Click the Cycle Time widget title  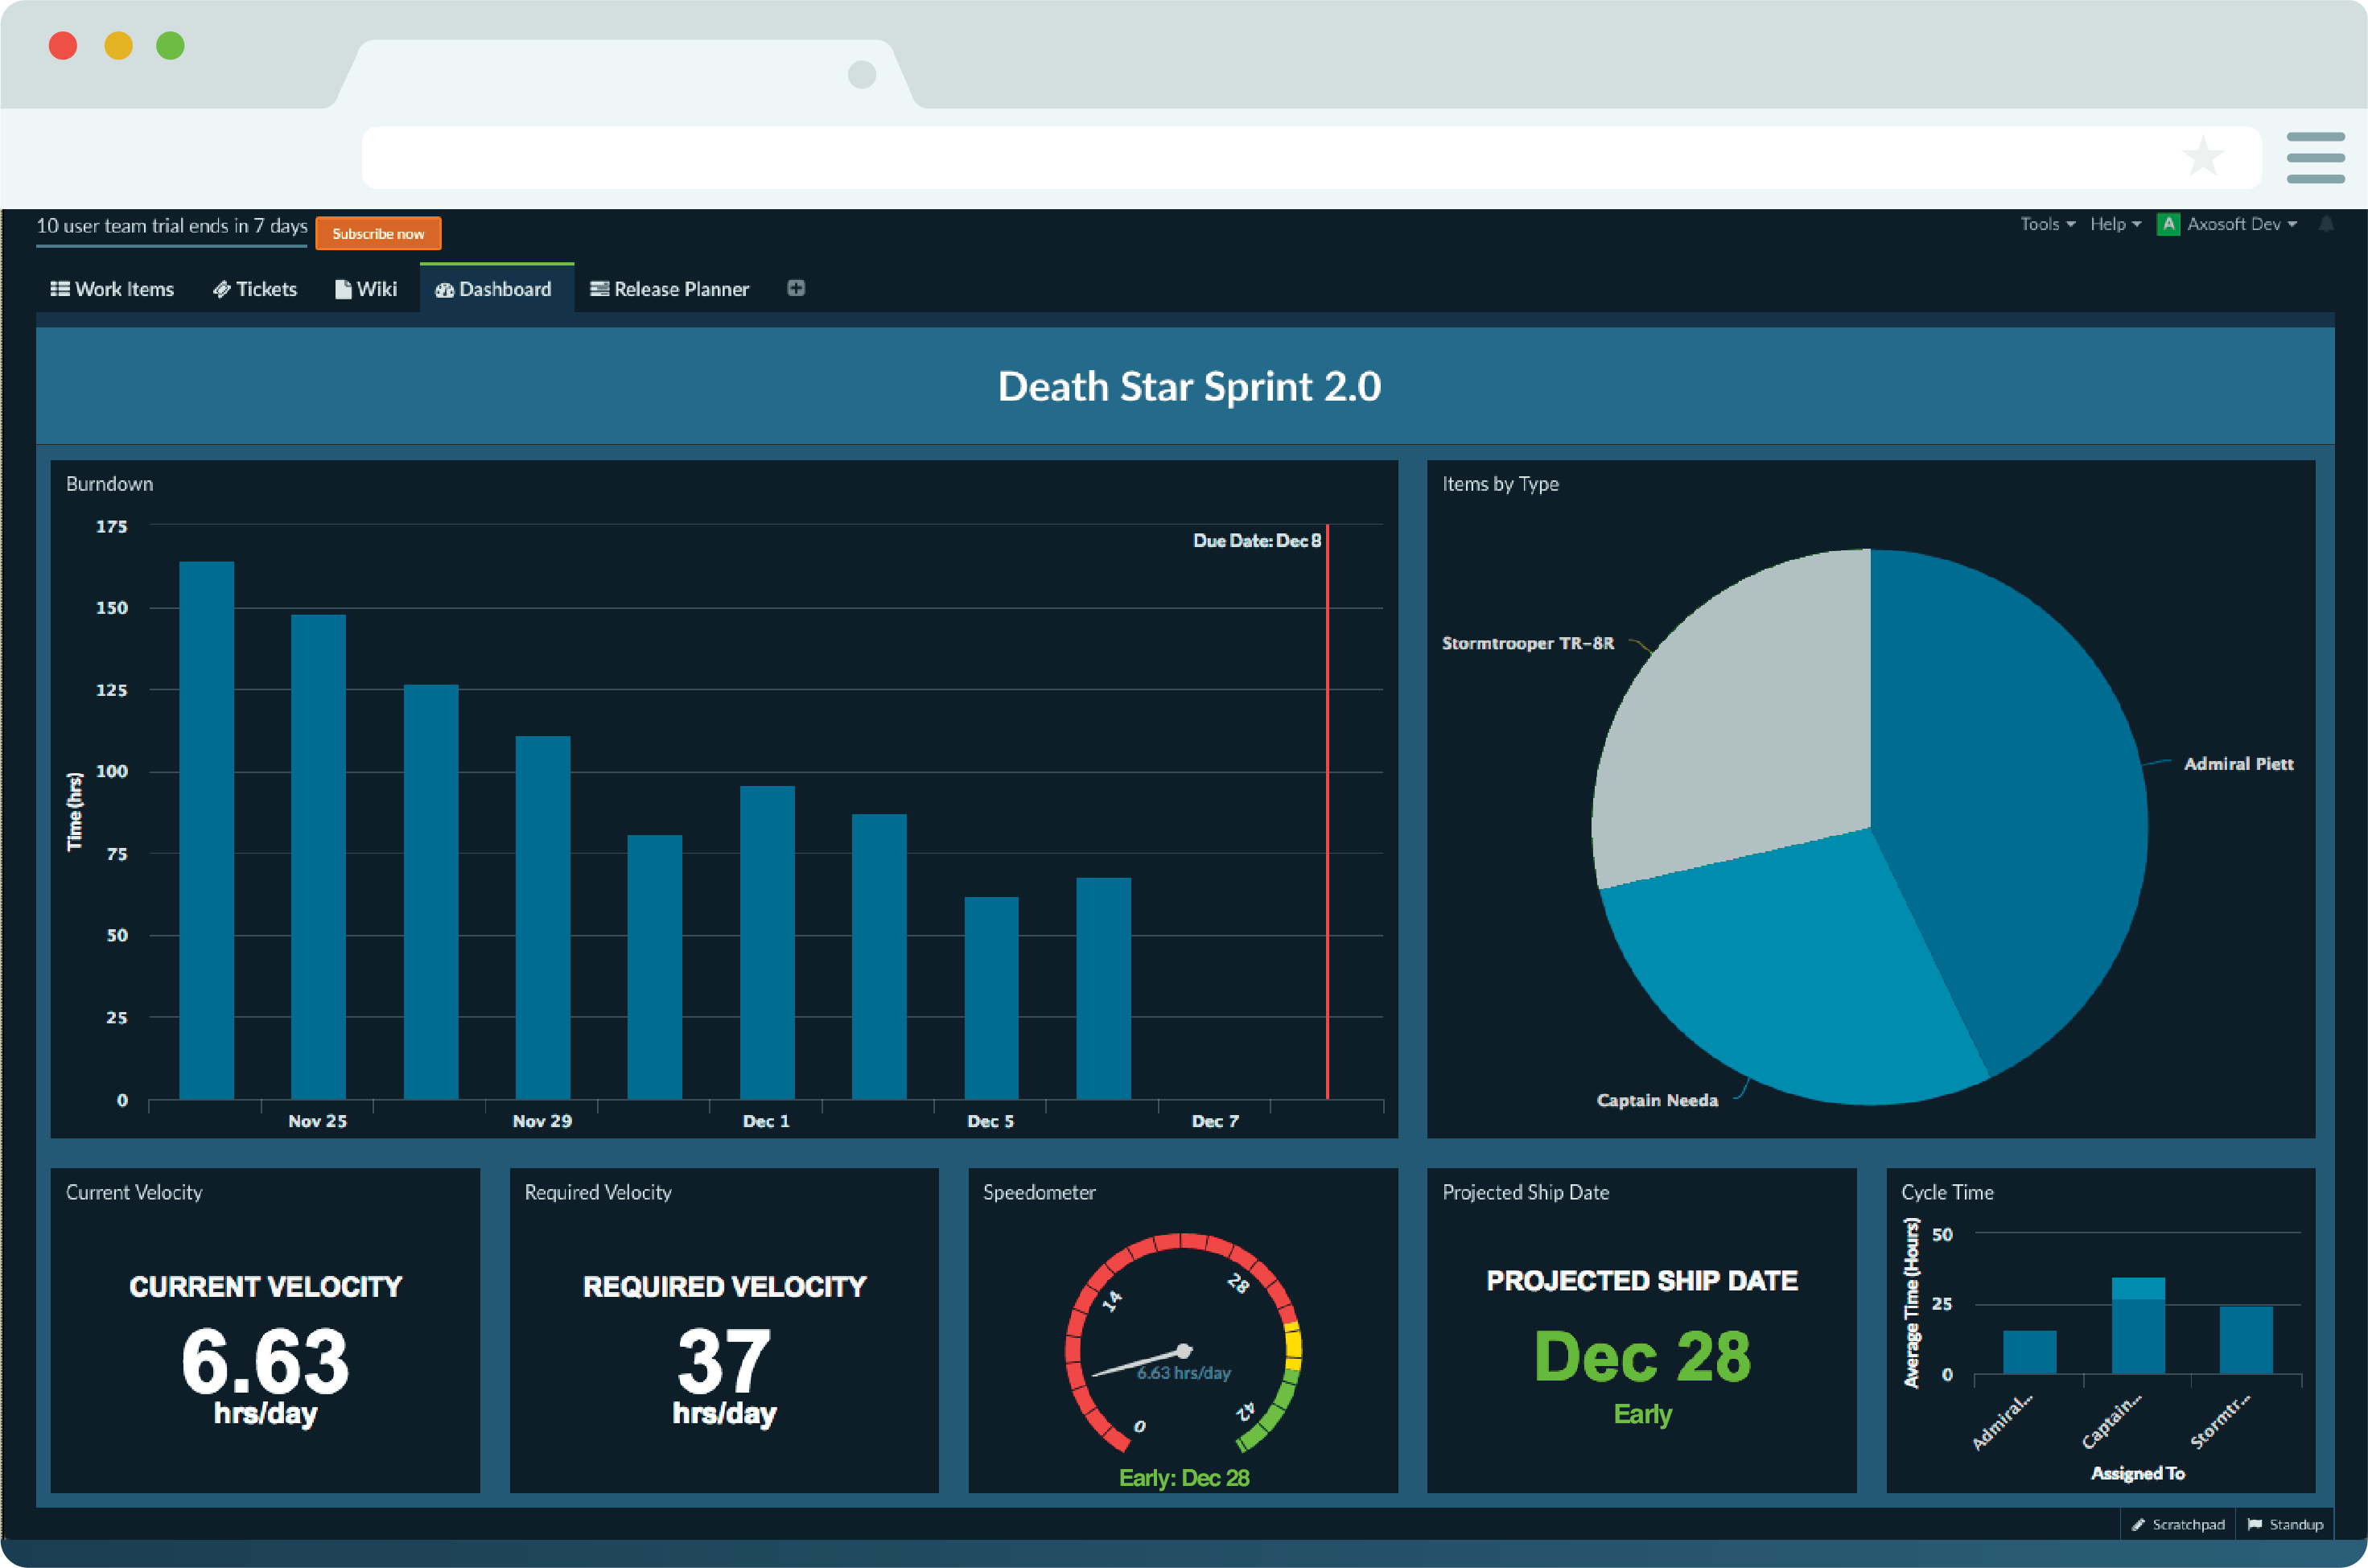coord(1947,1192)
